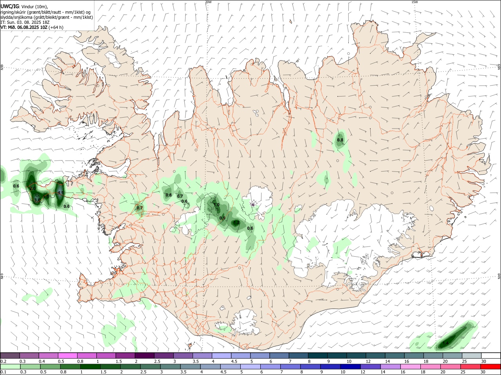Click the 0.9 precipitation value on the map

222,218
